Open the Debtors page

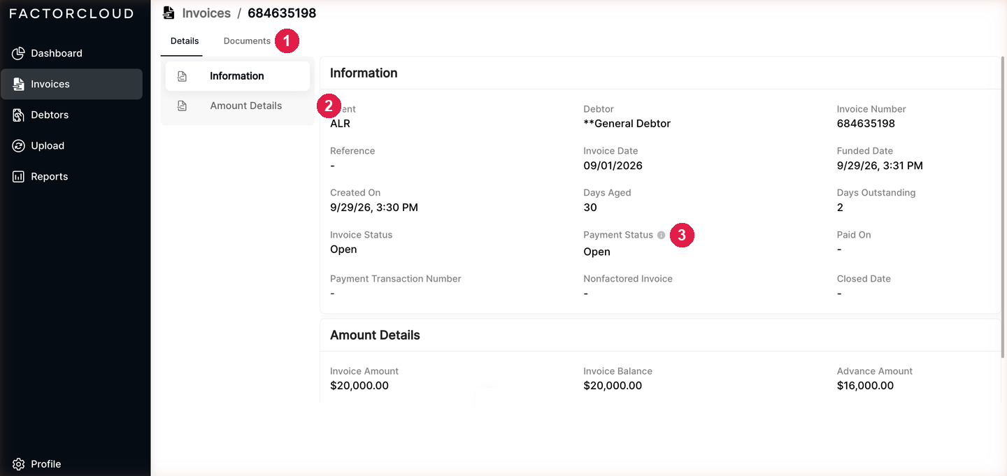pyautogui.click(x=71, y=115)
